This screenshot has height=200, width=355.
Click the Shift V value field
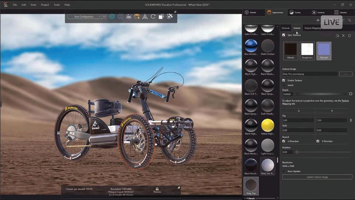(x=331, y=130)
